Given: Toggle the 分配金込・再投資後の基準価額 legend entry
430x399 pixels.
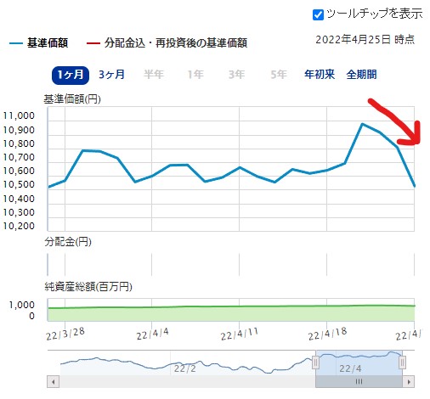Looking at the screenshot, I should pos(167,43).
